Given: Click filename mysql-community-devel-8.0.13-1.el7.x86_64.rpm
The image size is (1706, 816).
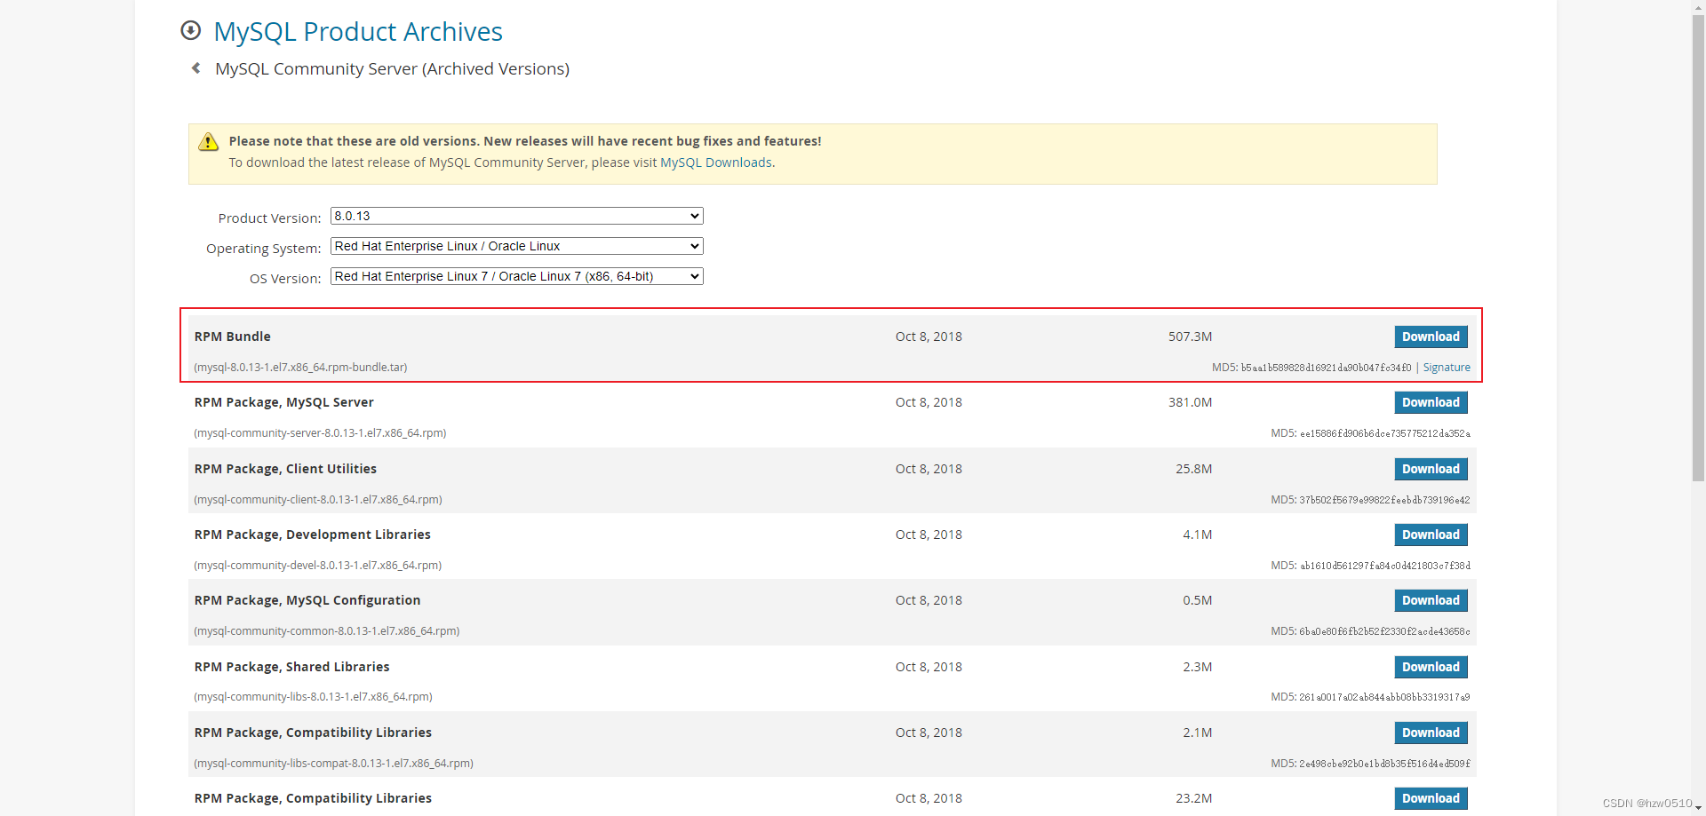Looking at the screenshot, I should click(x=318, y=566).
